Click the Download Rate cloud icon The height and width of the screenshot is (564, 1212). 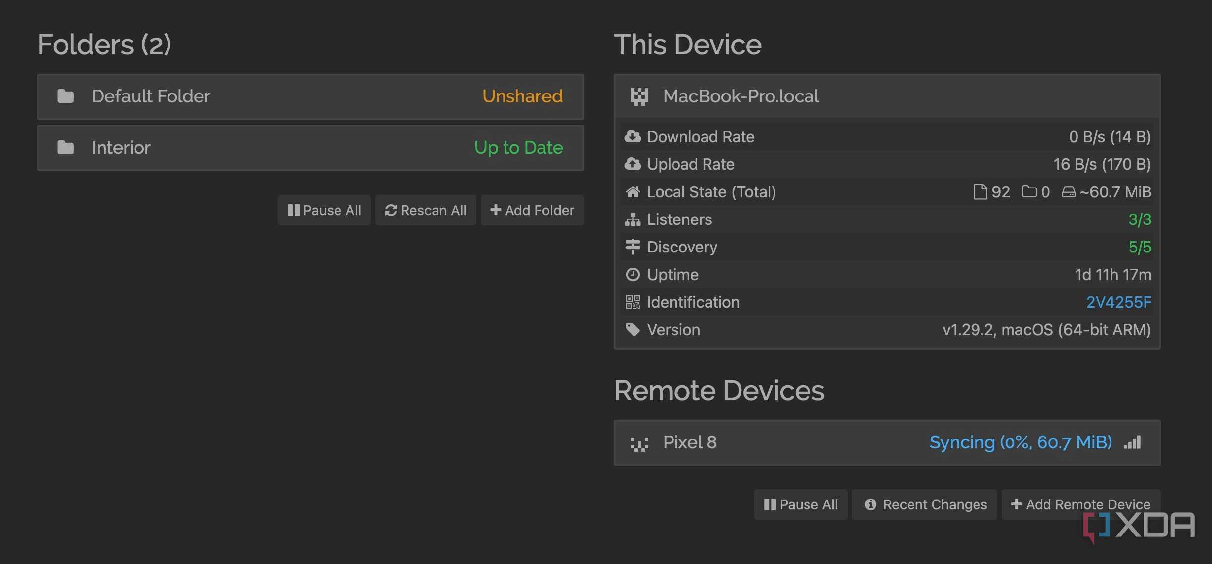pos(633,136)
